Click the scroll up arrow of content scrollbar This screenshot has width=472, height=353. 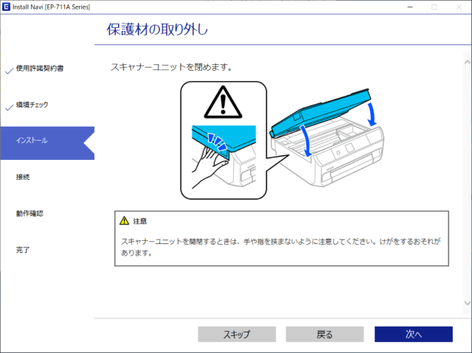coord(467,62)
